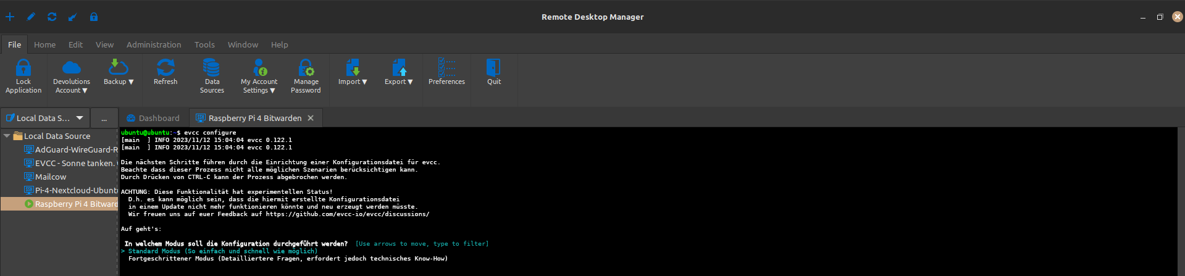
Task: Close the Raspberry Pi 4 Bitwarden tab
Action: click(311, 118)
